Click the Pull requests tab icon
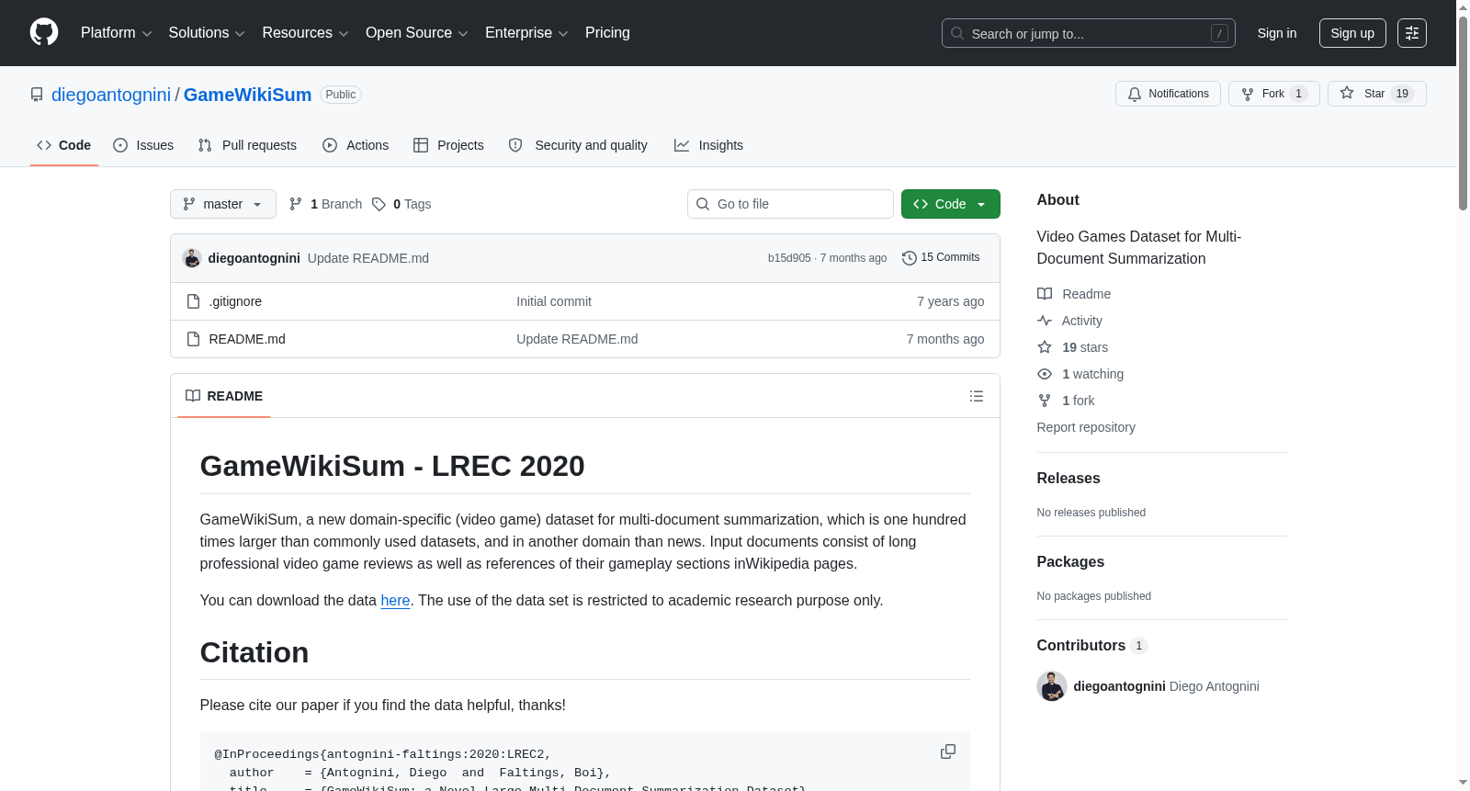 (x=205, y=145)
